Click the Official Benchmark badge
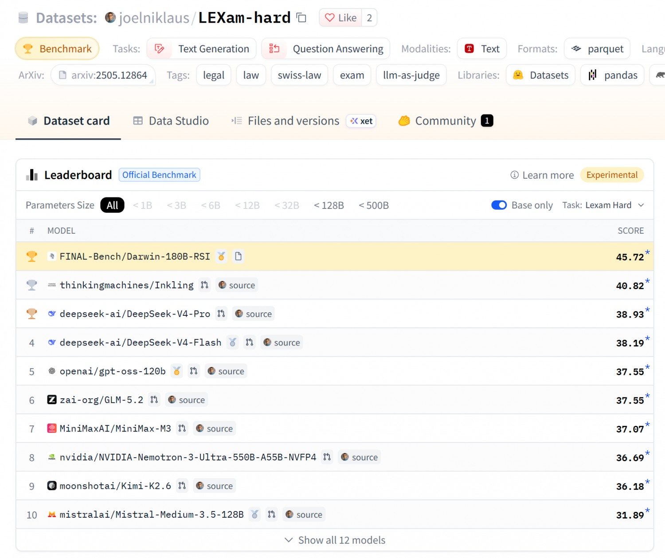Viewport: 665px width, 558px height. [x=159, y=175]
